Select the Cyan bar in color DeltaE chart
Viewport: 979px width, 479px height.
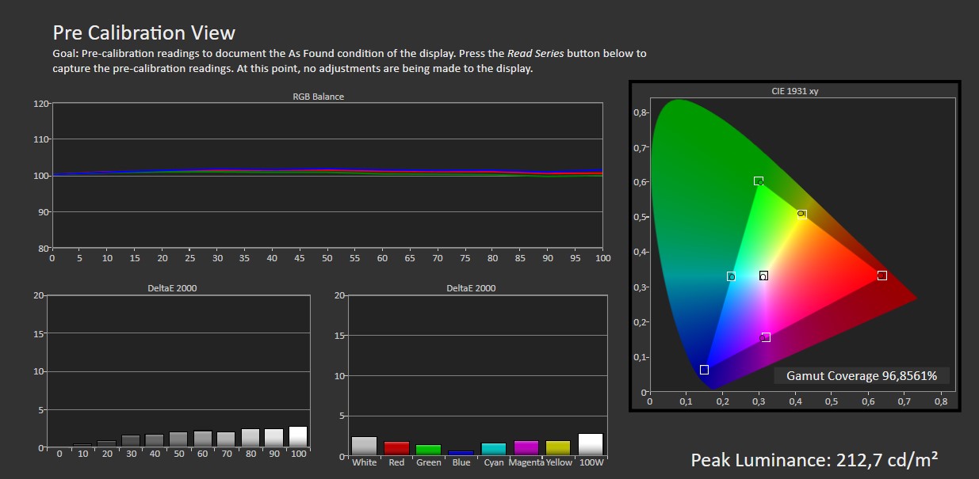pyautogui.click(x=493, y=450)
